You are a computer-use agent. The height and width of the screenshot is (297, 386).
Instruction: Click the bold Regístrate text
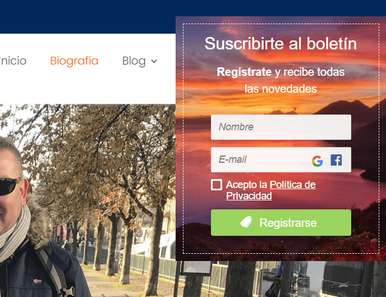(x=244, y=72)
